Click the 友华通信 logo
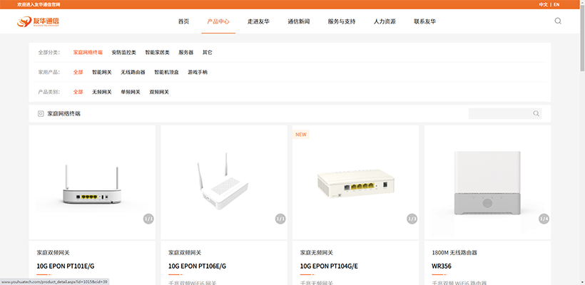Viewport: 585px width, 285px height. click(x=39, y=21)
